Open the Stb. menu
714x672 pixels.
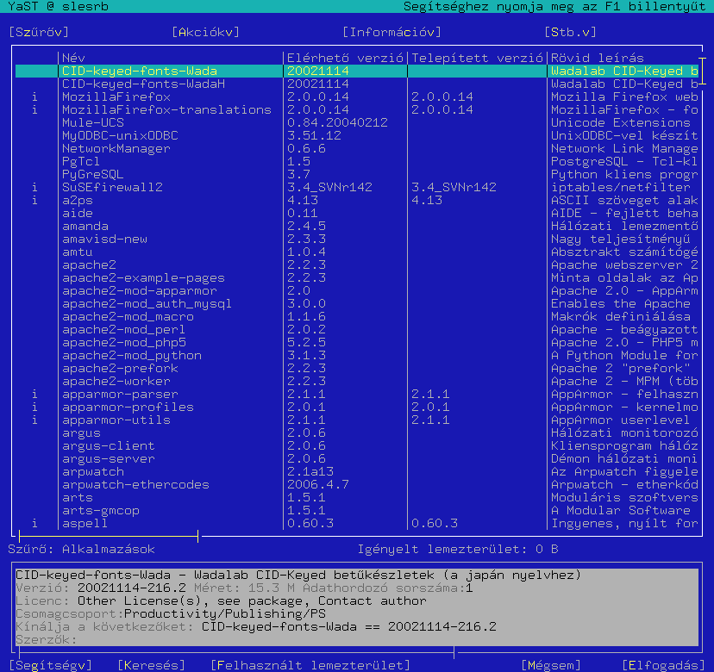(570, 32)
